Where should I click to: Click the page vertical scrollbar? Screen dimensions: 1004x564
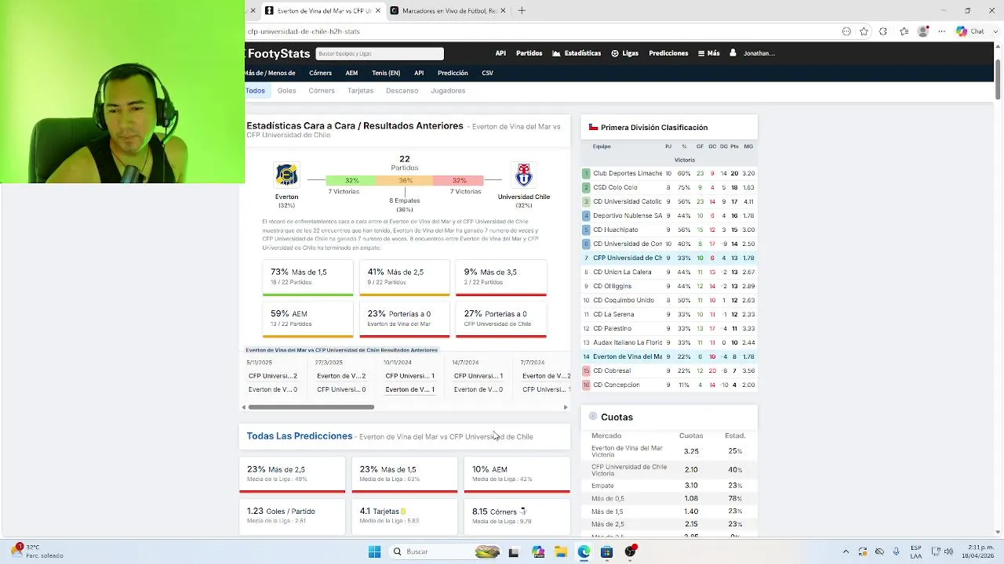[x=998, y=78]
